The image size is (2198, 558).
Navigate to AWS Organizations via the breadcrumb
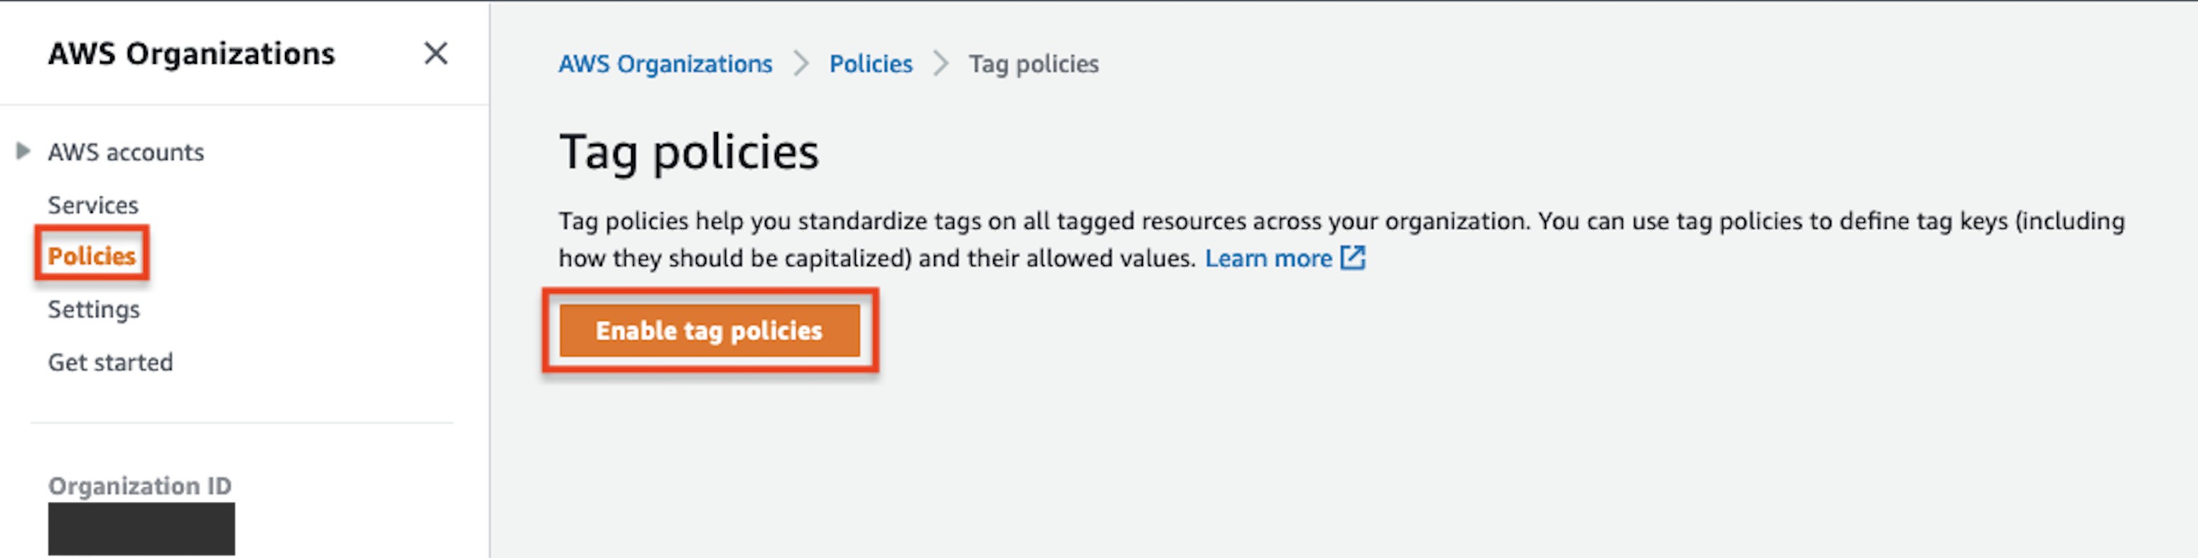[665, 63]
